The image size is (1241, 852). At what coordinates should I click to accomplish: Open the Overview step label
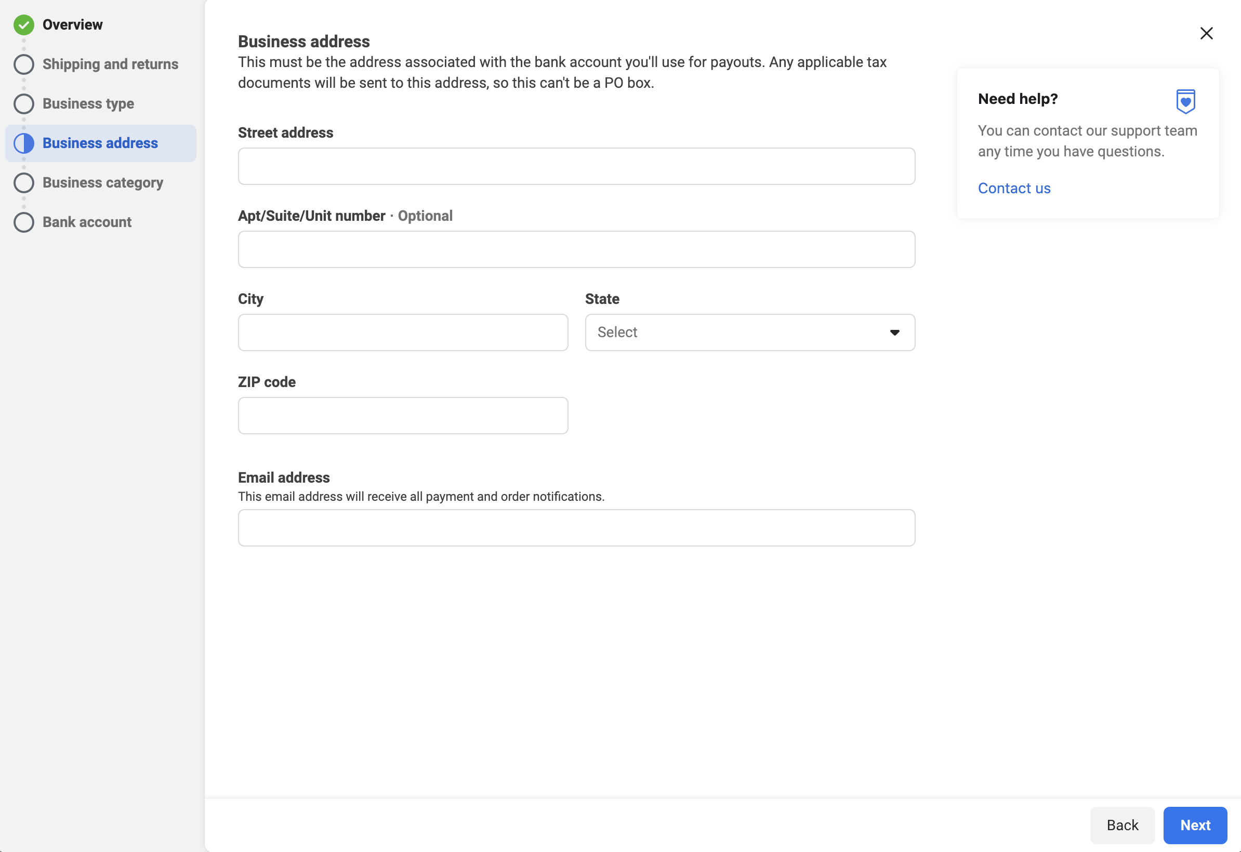point(73,24)
